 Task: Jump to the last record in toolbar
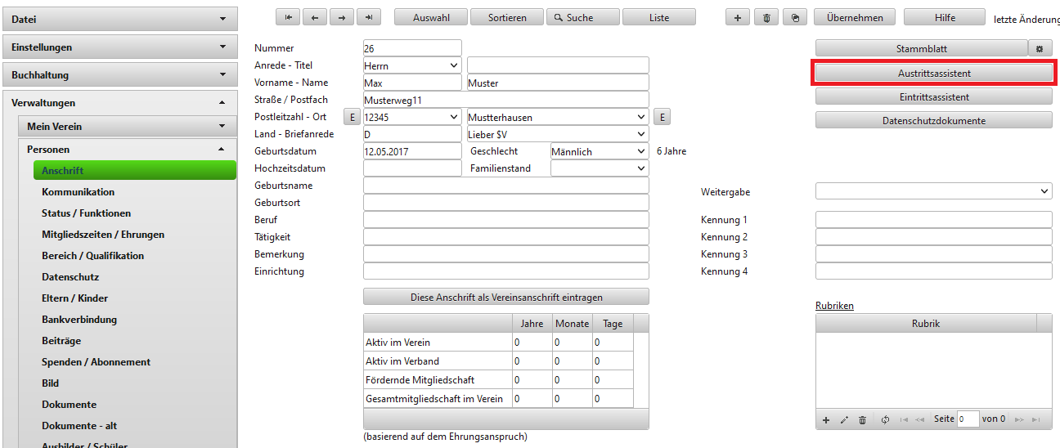369,17
